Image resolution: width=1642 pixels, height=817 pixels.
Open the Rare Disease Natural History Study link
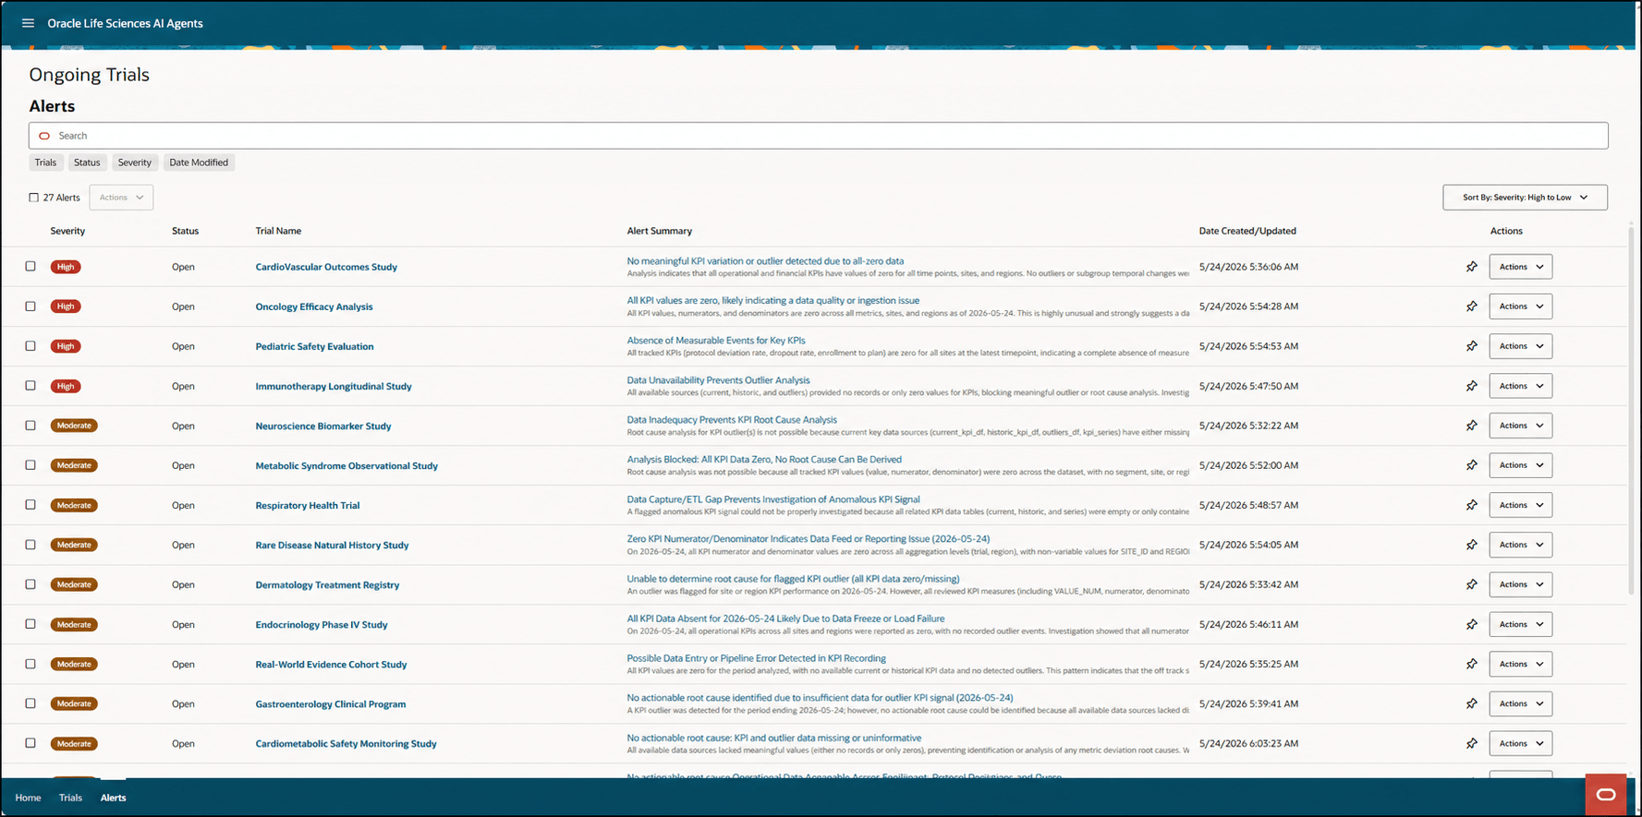[332, 545]
